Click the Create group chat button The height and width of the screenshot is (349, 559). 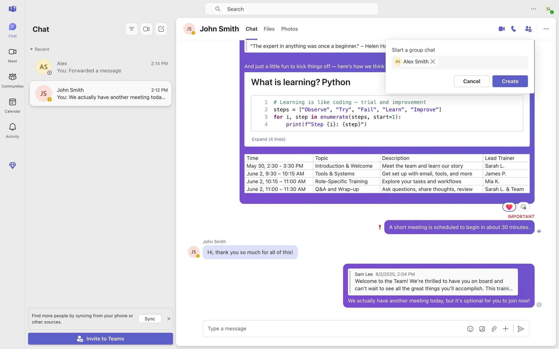coord(510,81)
